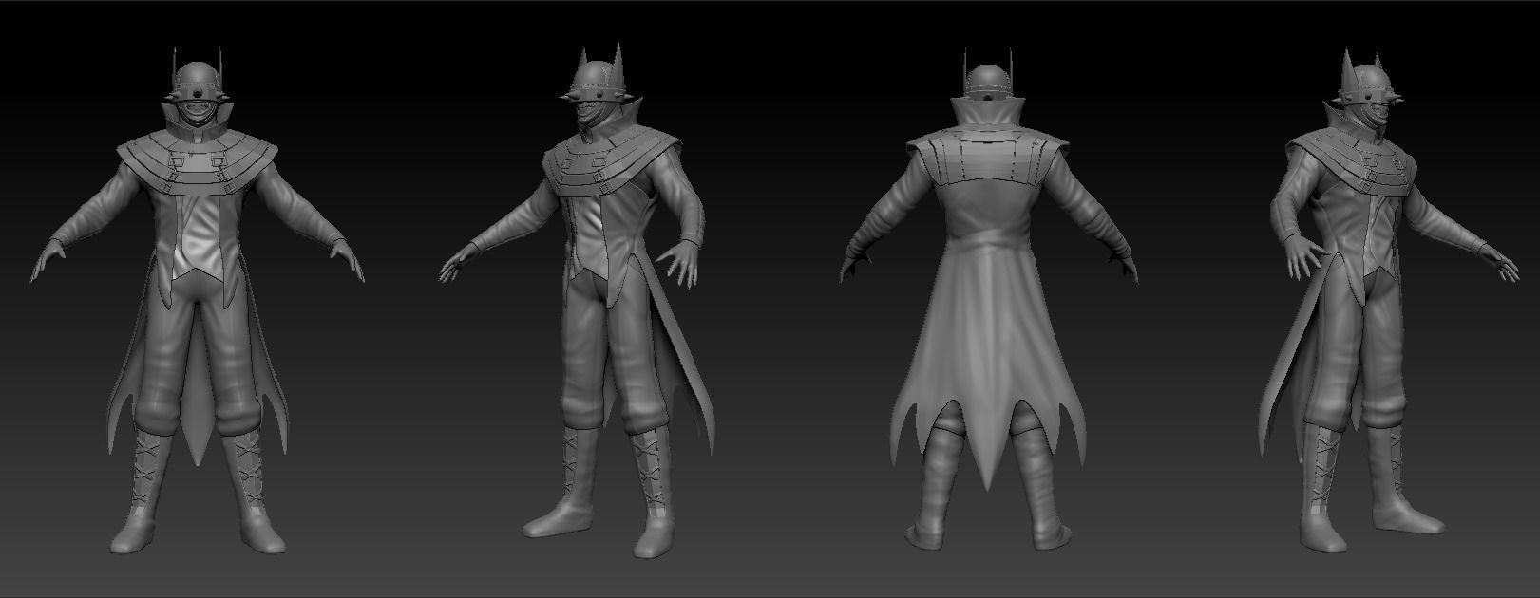Select the front-facing character model render
1540x598 pixels.
pyautogui.click(x=198, y=301)
